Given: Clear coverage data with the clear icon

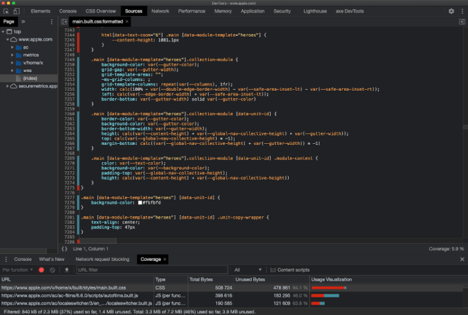Looking at the screenshot, I should point(52,270).
